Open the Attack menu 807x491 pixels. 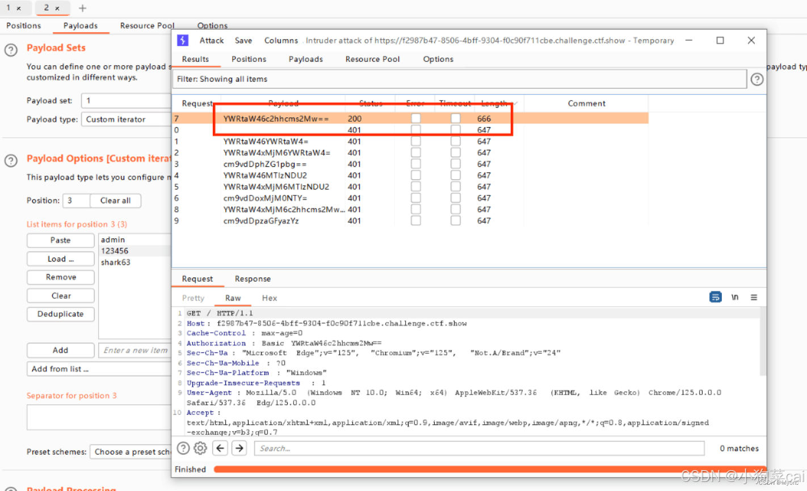(212, 40)
